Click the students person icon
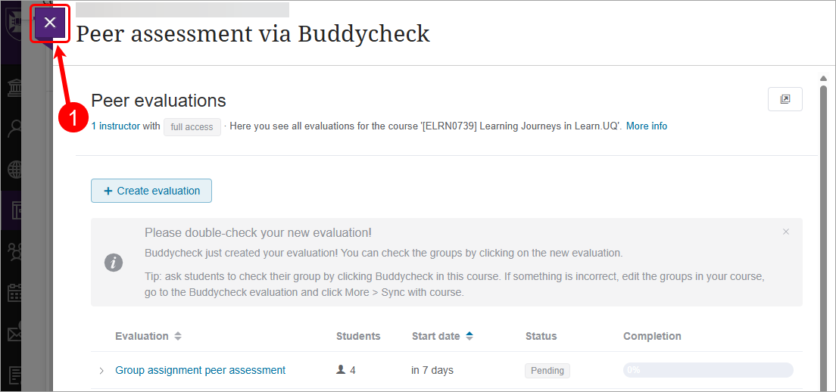836x392 pixels. (x=341, y=370)
